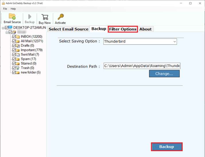Select the Important (779) label

coord(32,50)
